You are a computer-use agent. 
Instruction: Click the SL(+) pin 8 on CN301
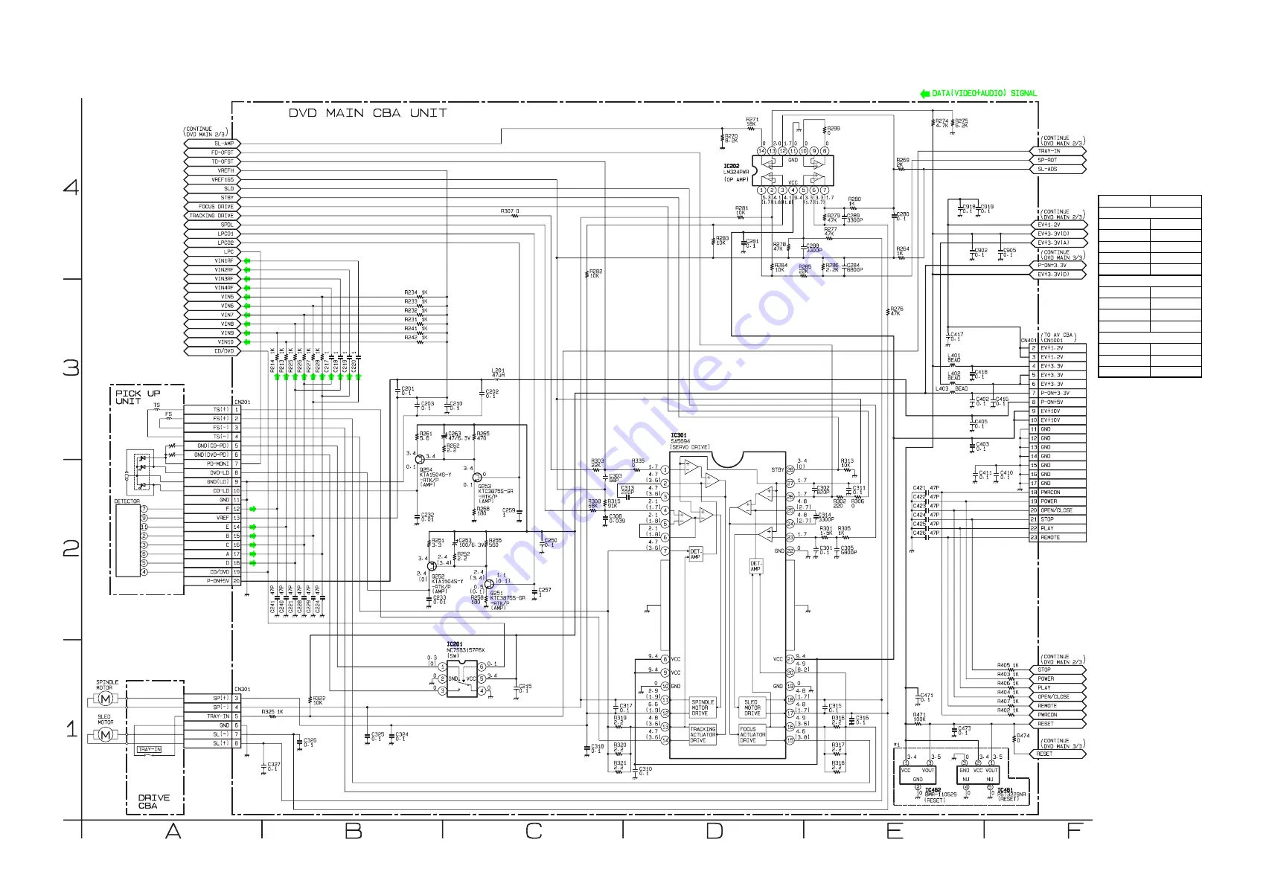click(x=212, y=743)
